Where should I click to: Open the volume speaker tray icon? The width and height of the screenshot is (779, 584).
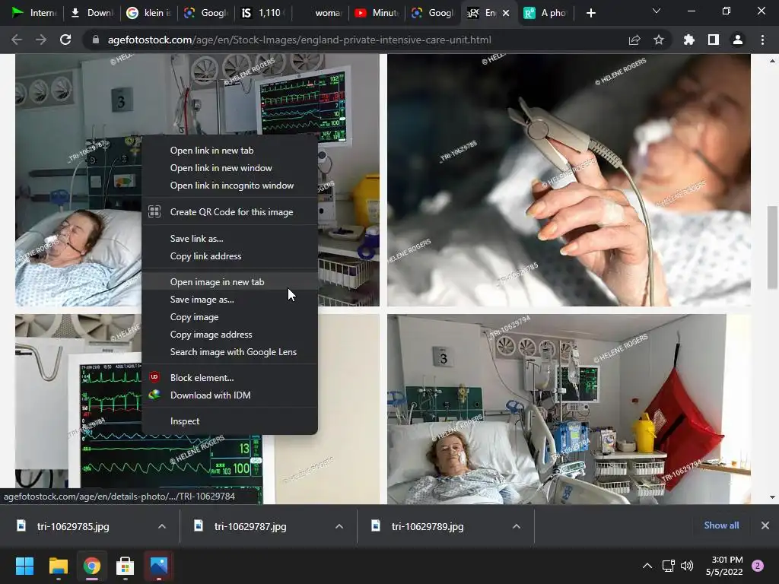click(x=687, y=566)
